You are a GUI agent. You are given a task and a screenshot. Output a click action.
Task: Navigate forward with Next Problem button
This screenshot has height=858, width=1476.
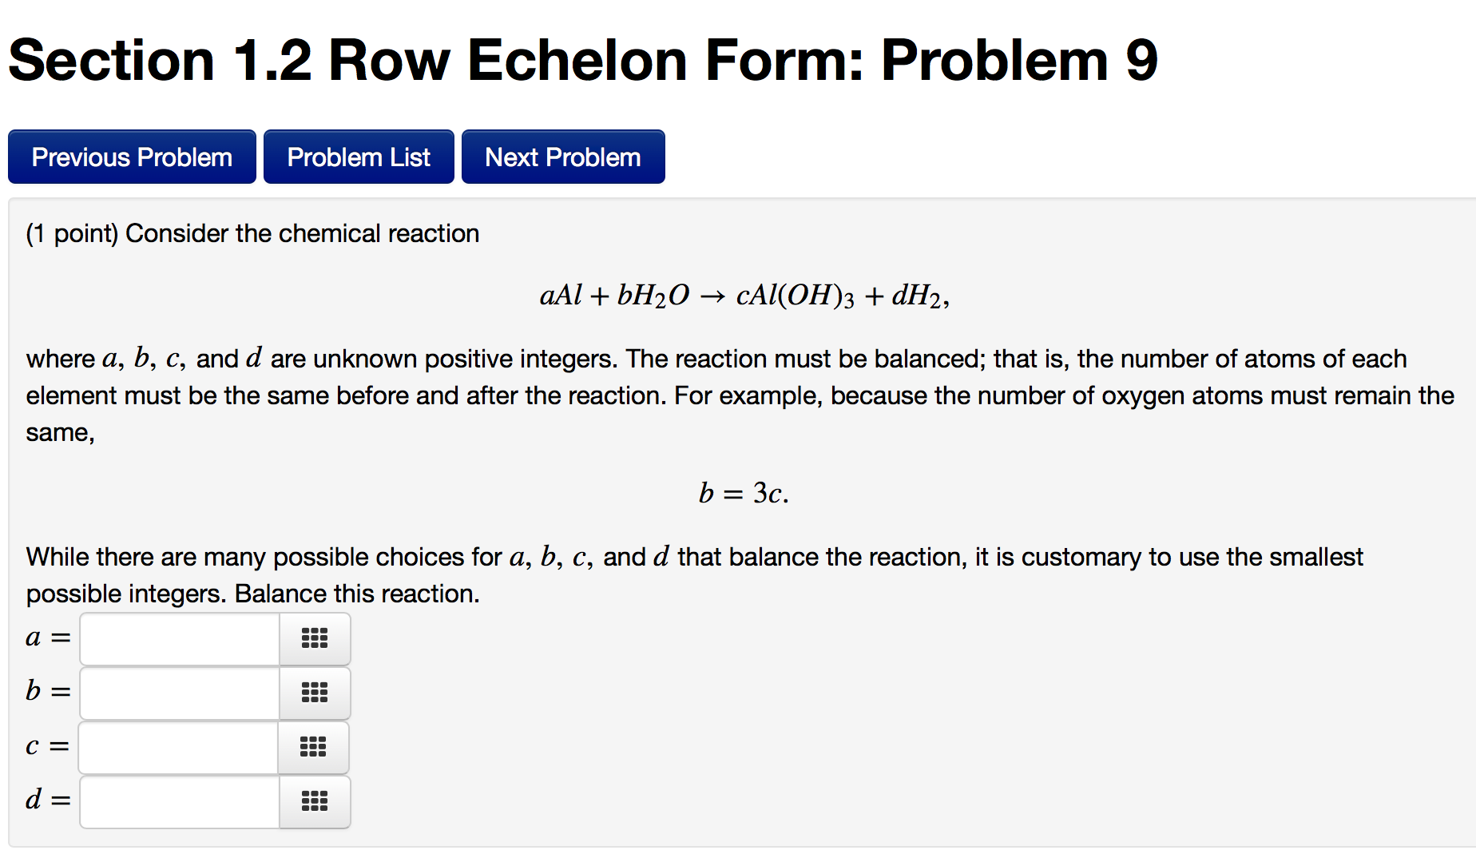(x=562, y=156)
